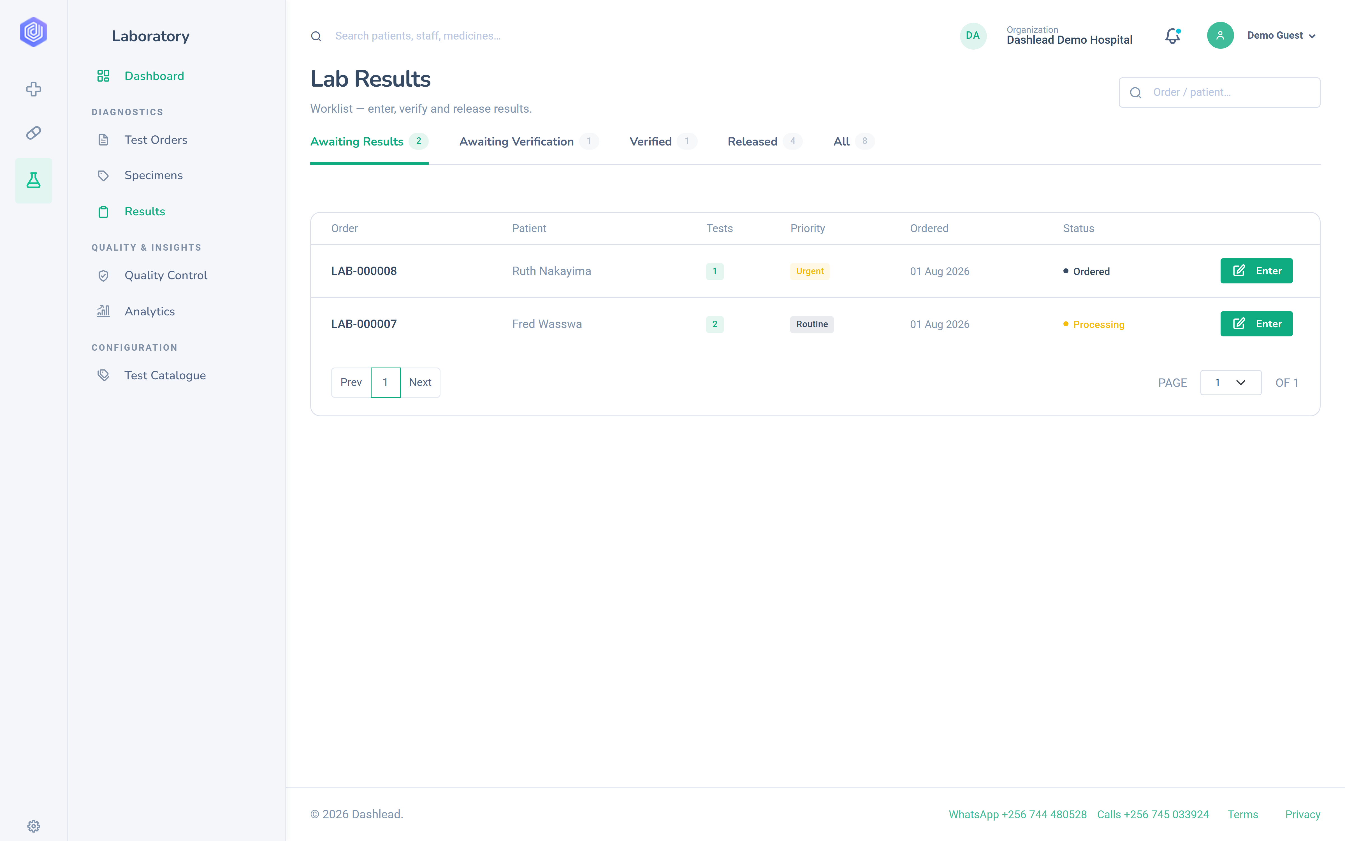This screenshot has width=1345, height=841.
Task: Open the medical cross module icon
Action: [33, 89]
